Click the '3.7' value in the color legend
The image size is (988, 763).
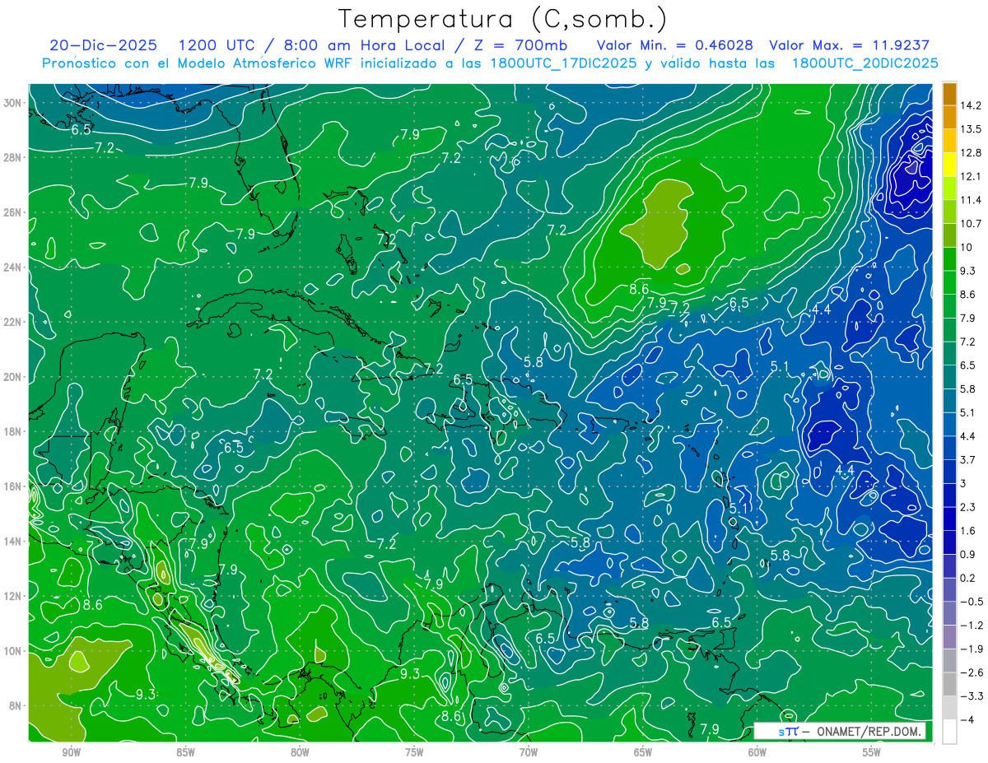[969, 460]
